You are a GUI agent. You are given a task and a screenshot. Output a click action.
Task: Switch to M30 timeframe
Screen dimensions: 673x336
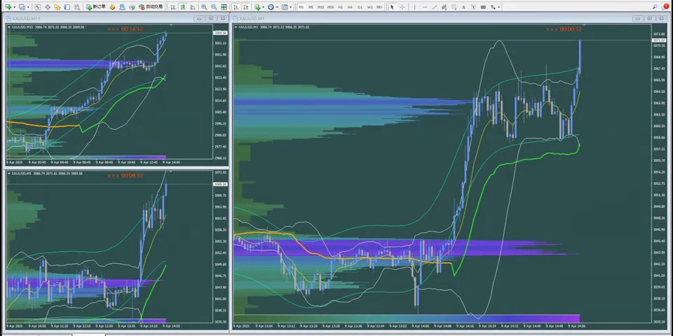pyautogui.click(x=330, y=7)
